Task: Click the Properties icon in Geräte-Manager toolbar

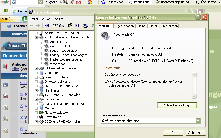Action: click(x=55, y=25)
